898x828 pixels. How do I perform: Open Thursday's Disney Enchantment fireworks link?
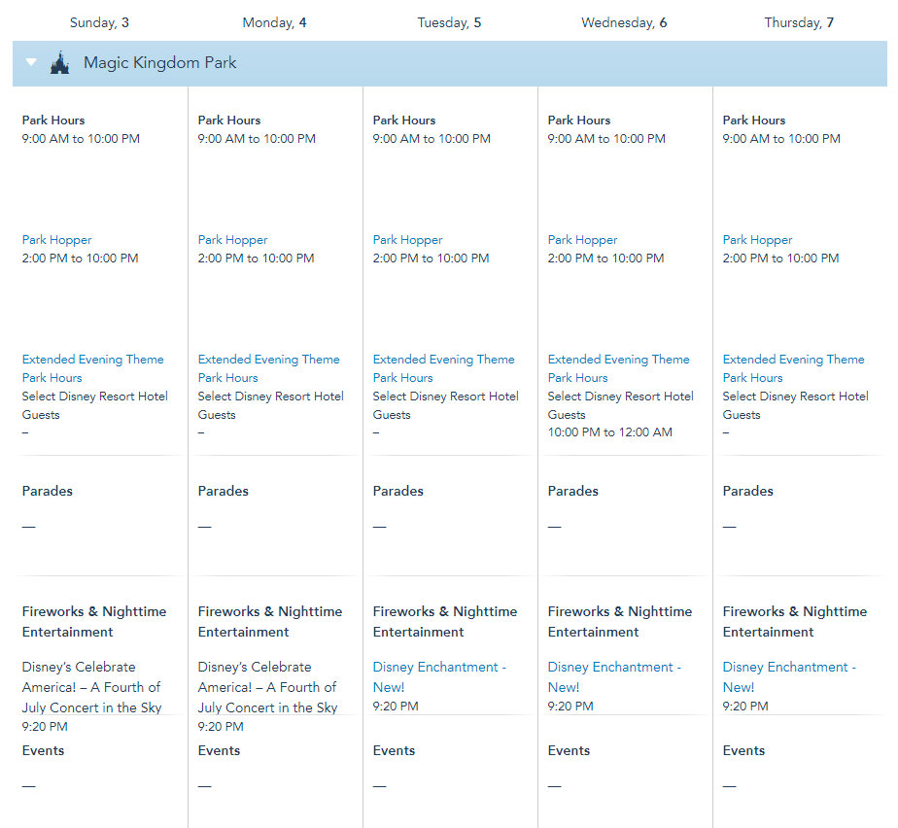789,668
